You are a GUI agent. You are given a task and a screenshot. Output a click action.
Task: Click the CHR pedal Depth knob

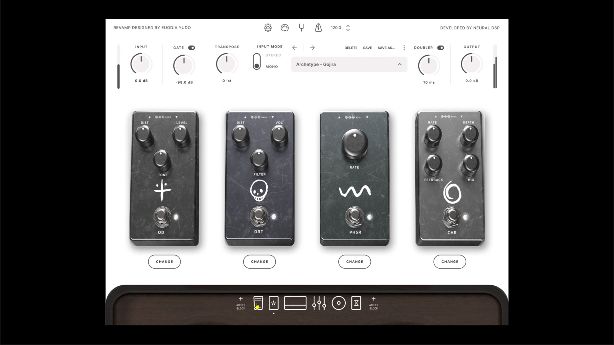click(x=469, y=135)
